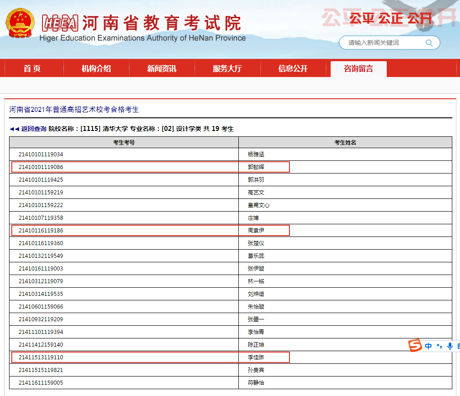Click exam number 21410601159066
The width and height of the screenshot is (460, 396).
[x=41, y=306]
